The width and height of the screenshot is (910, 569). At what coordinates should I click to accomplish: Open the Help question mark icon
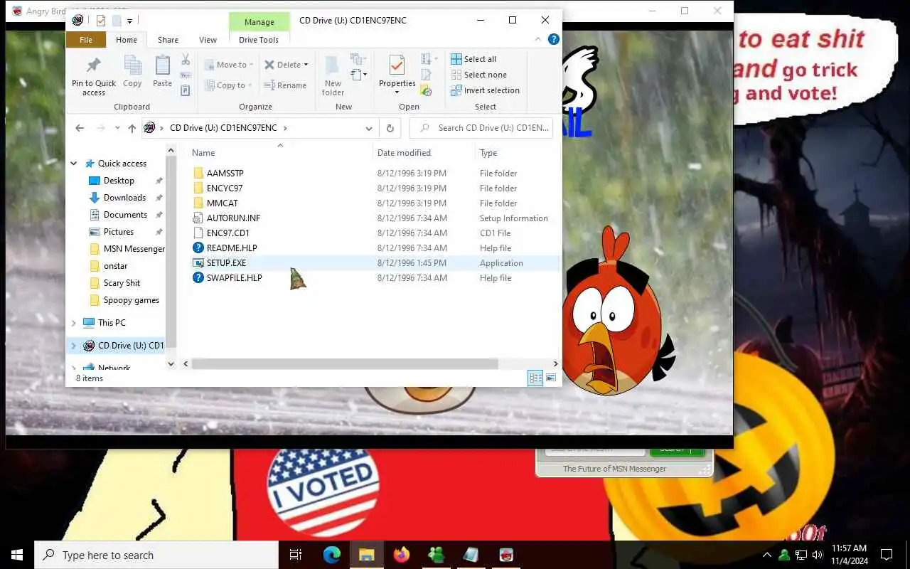[x=554, y=40]
